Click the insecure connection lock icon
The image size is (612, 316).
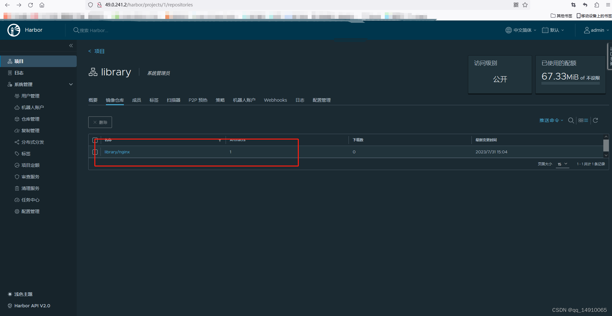tap(99, 5)
